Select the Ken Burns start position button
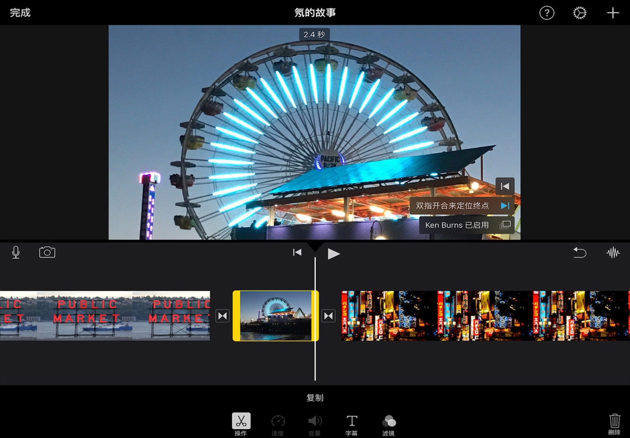Viewport: 630px width, 438px height. tap(505, 187)
